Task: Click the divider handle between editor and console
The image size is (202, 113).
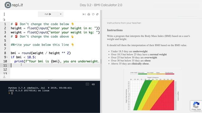Action: pyautogui.click(x=50, y=80)
